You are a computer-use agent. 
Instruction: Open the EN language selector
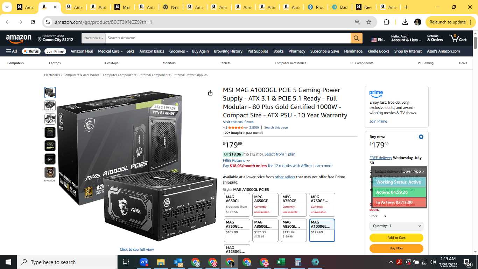click(x=378, y=40)
